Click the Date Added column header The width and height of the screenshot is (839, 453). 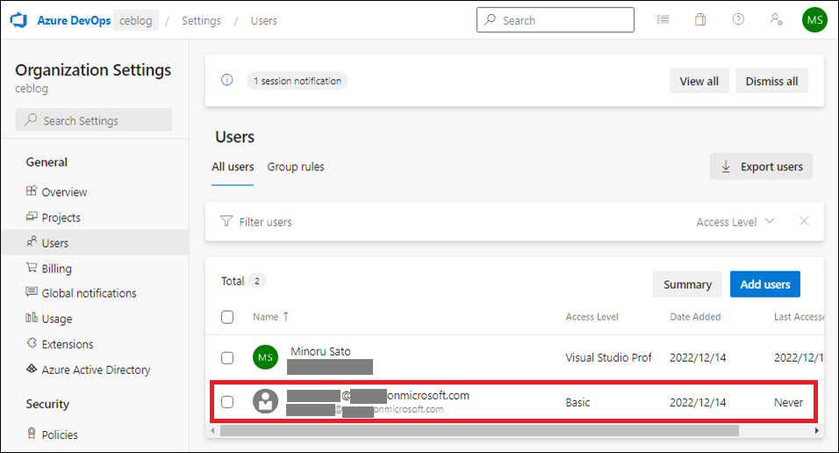point(695,316)
